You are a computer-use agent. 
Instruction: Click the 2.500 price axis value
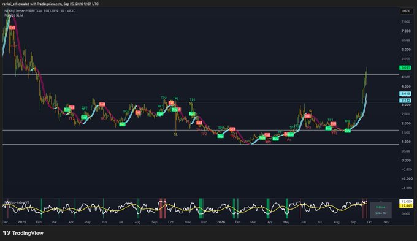pos(406,114)
